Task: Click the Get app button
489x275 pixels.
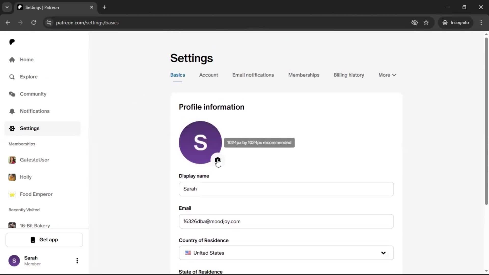Action: coord(44,240)
